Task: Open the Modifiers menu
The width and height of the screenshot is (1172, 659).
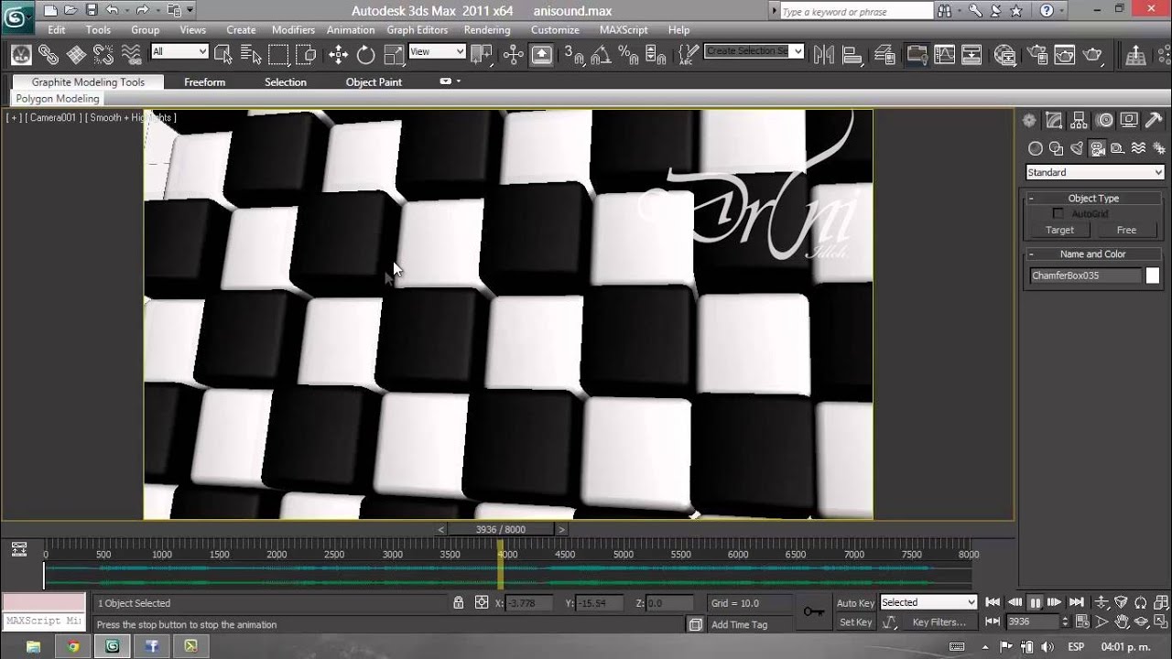Action: 293,30
